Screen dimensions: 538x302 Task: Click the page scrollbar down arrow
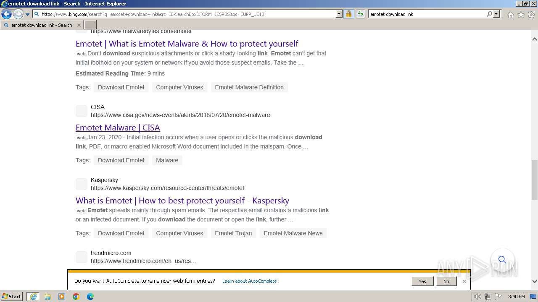pos(534,282)
